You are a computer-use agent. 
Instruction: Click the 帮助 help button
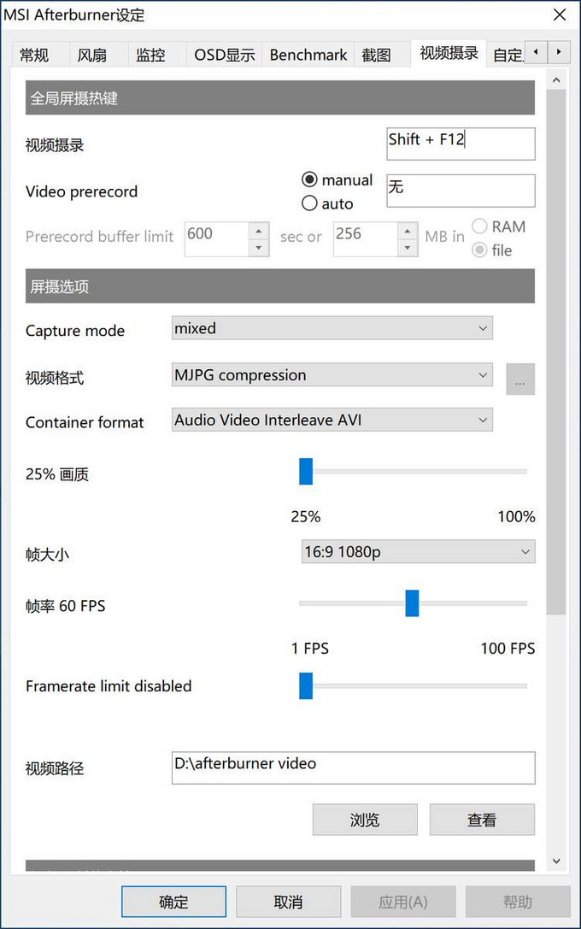click(x=518, y=902)
